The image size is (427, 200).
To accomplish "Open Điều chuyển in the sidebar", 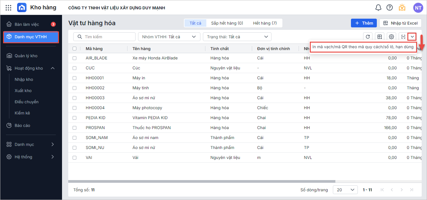I will (27, 102).
